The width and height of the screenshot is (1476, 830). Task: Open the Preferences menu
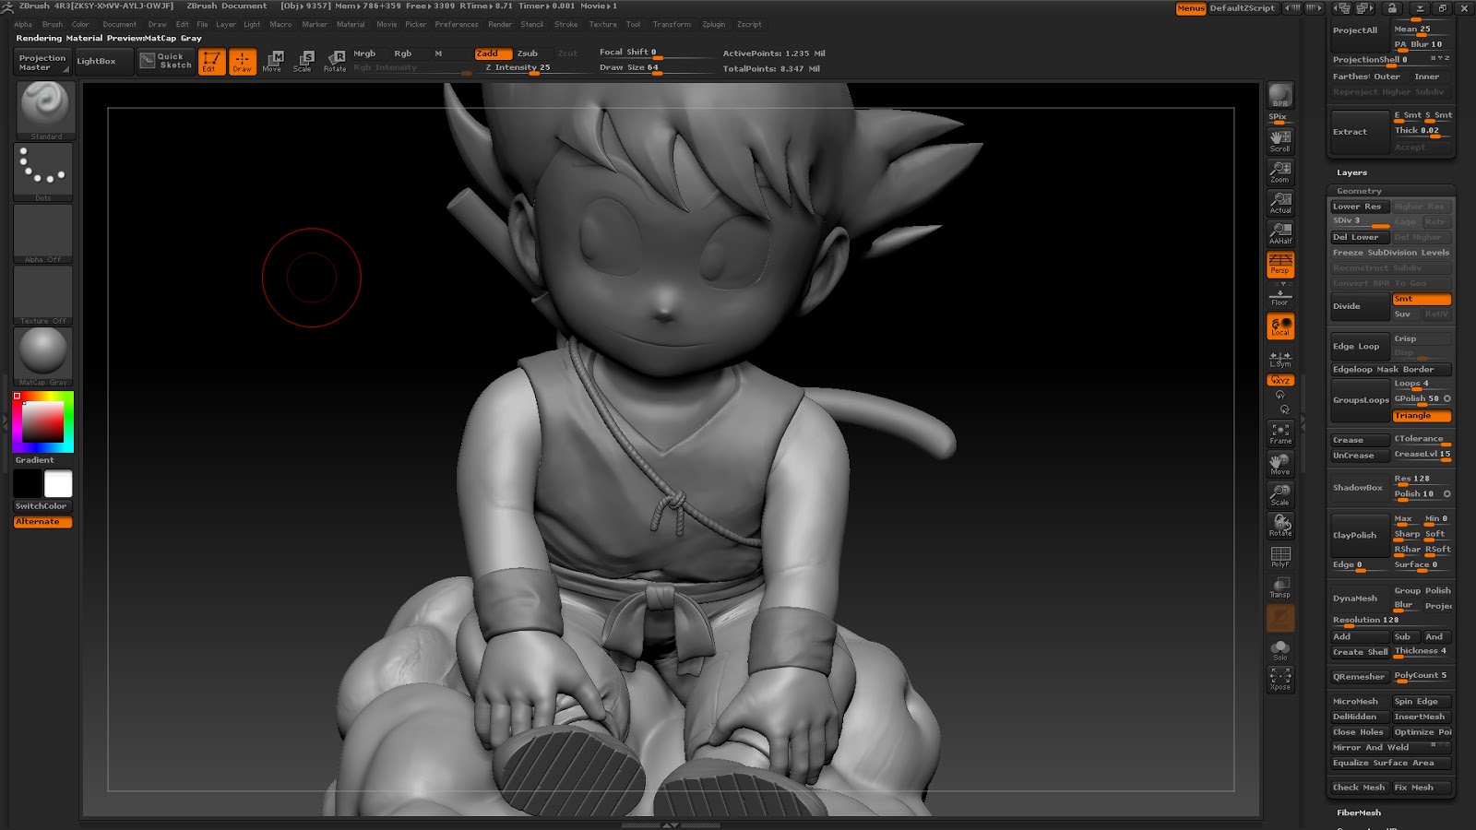(457, 25)
